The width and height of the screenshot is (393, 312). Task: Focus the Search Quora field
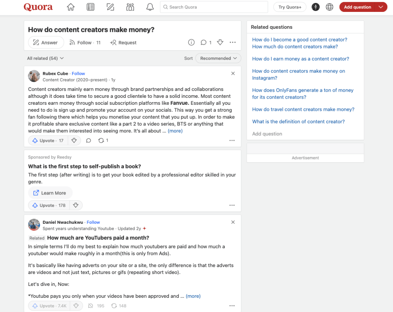[214, 7]
